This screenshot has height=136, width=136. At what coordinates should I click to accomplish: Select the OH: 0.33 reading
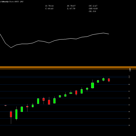click(93, 9)
